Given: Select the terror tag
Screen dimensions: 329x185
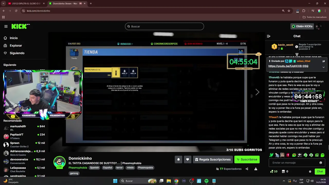Looking at the screenshot, I should click(x=120, y=168).
